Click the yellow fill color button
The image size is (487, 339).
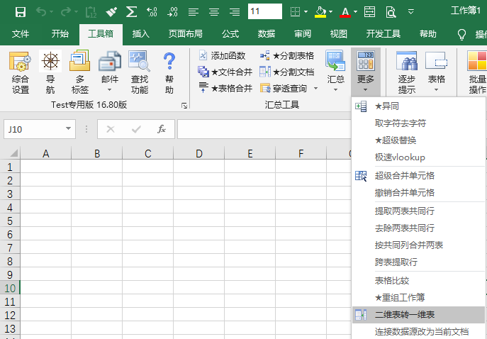[321, 12]
